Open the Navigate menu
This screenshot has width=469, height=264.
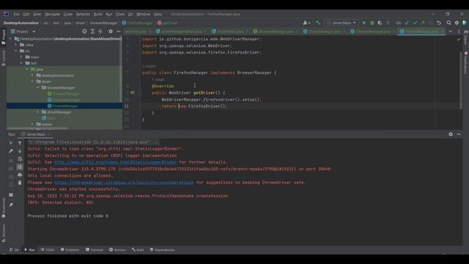tap(52, 14)
